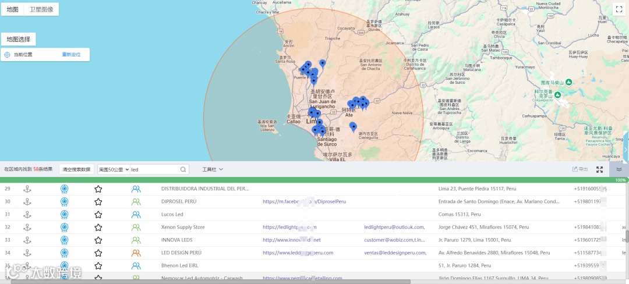629x284 pixels.
Task: Click 重新定位 to relocate
Action: [72, 55]
